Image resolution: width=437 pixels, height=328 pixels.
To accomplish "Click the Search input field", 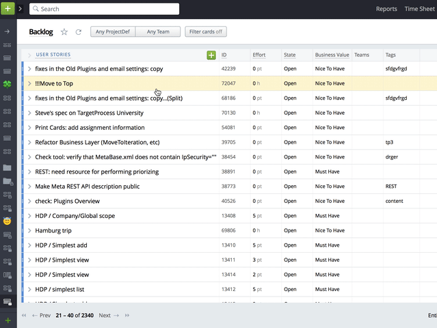I will (104, 9).
